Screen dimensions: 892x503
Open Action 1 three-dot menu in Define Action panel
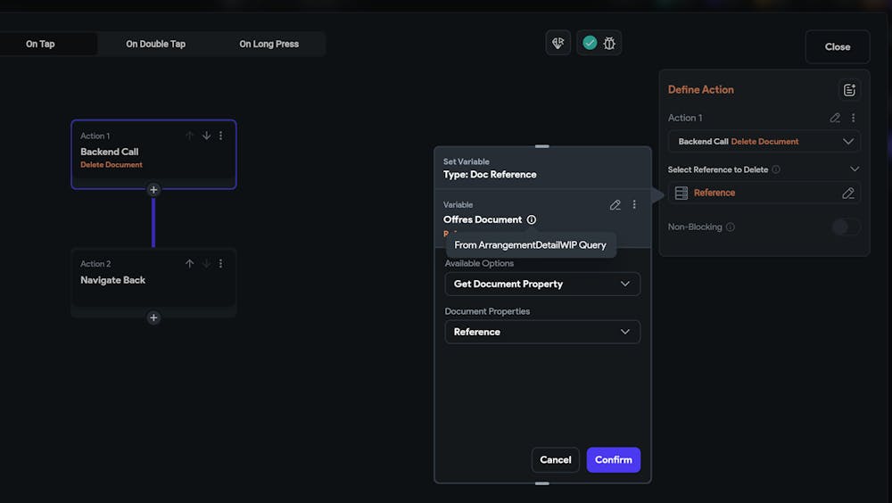tap(854, 118)
